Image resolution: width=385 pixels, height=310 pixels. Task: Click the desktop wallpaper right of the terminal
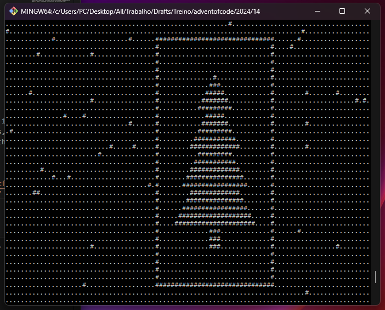click(x=382, y=165)
